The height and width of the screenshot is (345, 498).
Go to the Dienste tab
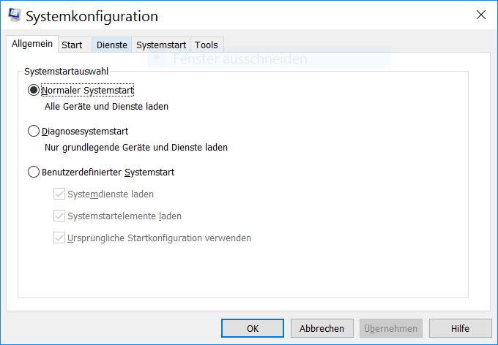[112, 45]
